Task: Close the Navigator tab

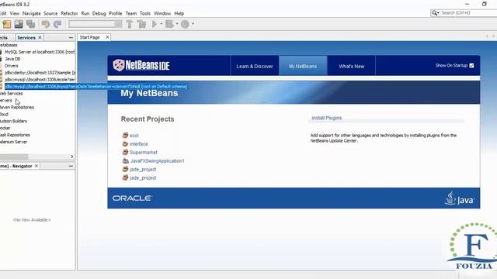Action: tap(36, 166)
